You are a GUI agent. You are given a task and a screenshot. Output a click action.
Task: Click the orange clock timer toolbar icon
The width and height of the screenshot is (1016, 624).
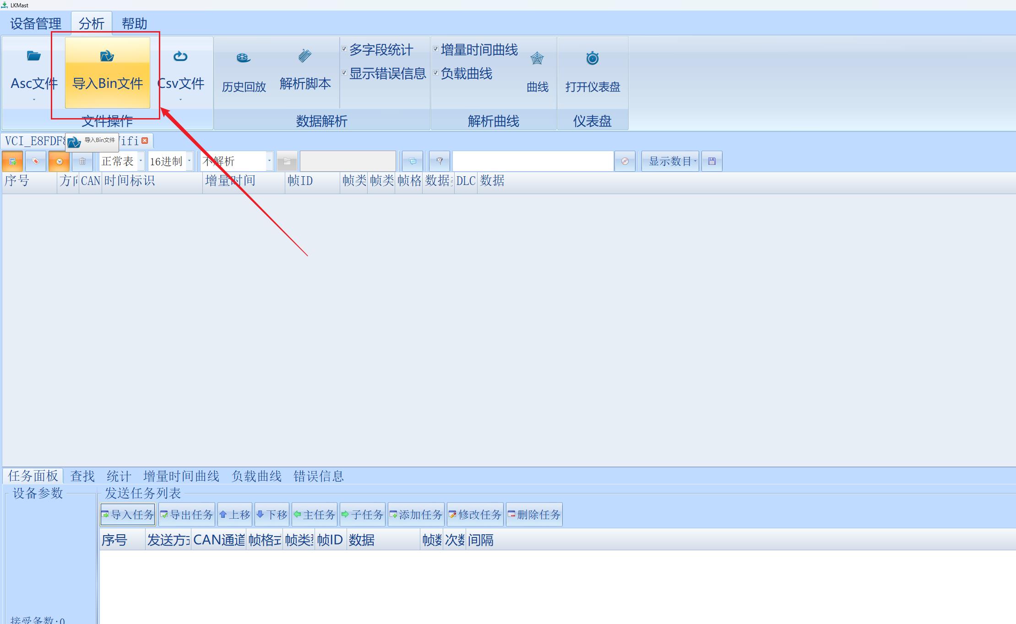click(59, 161)
